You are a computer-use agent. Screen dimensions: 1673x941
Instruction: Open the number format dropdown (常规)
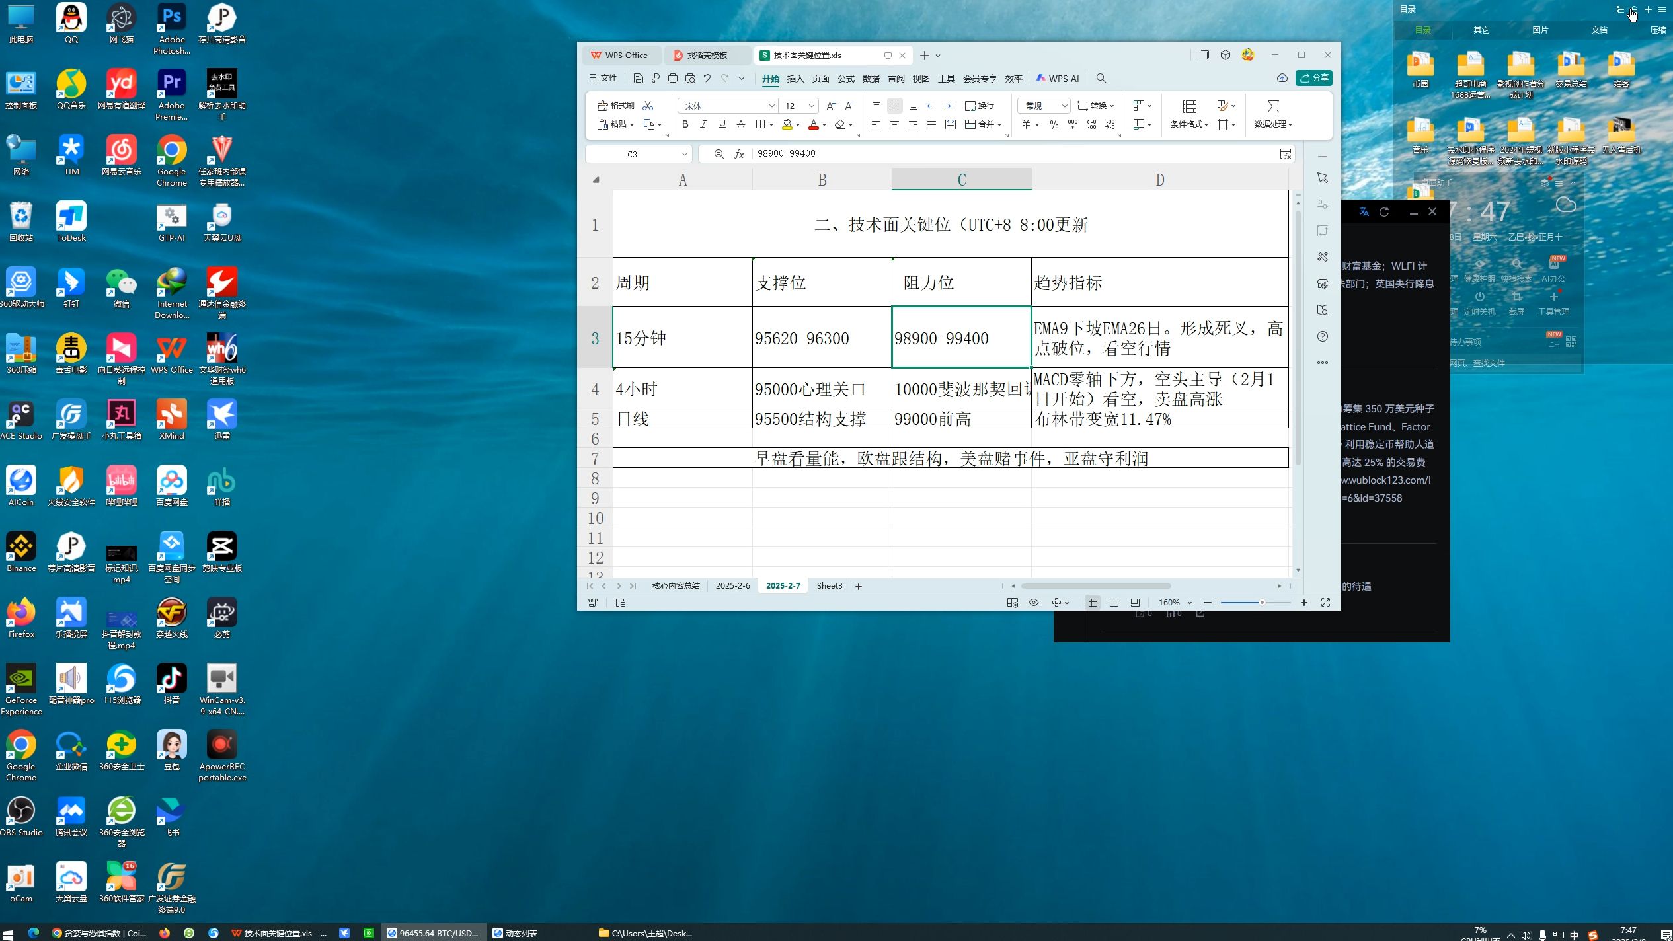click(1064, 106)
